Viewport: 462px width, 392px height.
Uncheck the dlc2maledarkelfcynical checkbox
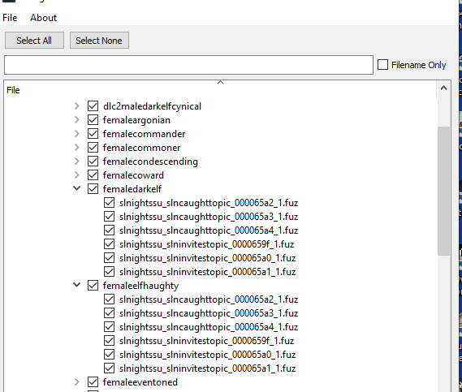(x=93, y=106)
